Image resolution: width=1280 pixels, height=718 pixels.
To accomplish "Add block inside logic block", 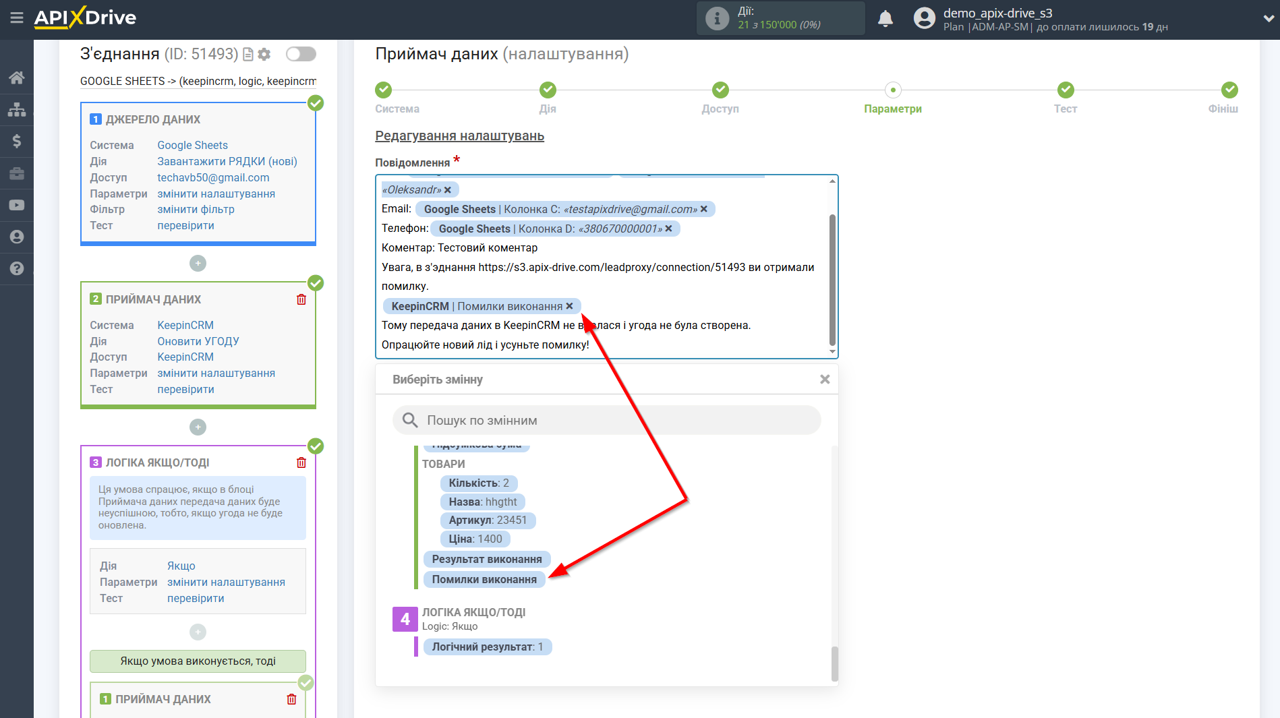I will [x=198, y=632].
